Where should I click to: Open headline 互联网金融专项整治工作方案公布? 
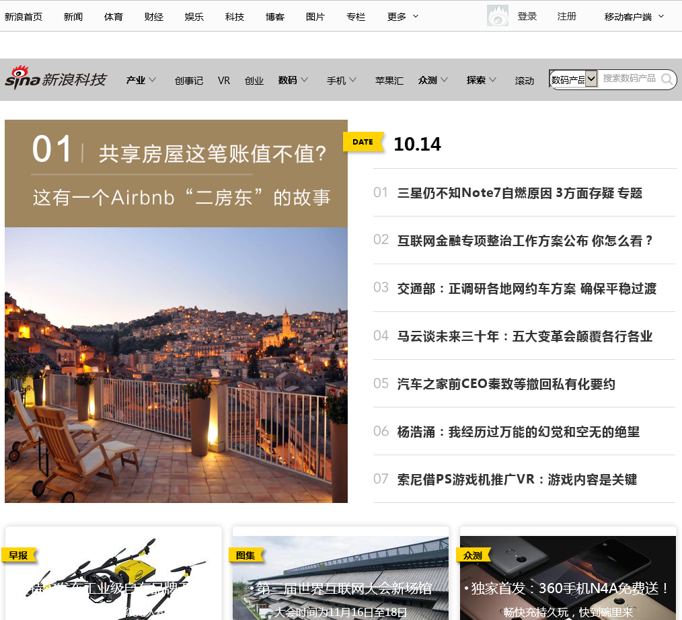pyautogui.click(x=525, y=241)
